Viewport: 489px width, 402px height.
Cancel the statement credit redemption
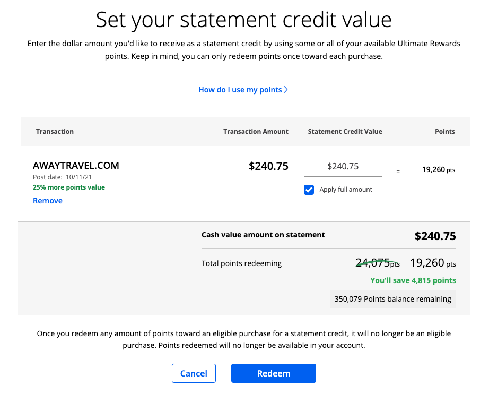pos(194,373)
